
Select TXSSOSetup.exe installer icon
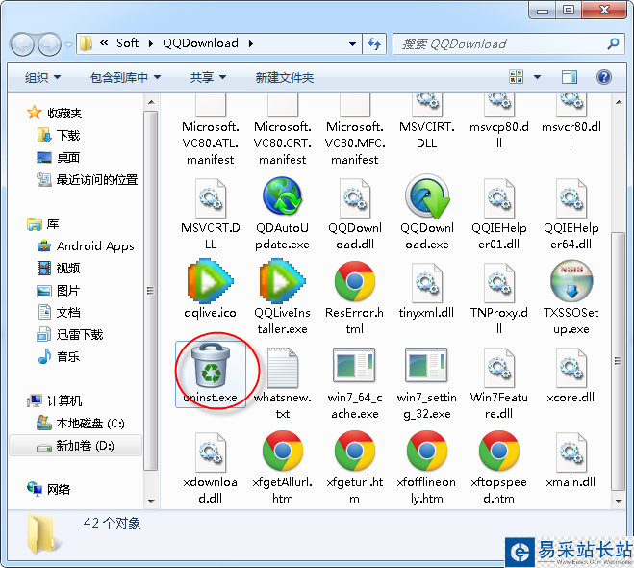pyautogui.click(x=571, y=281)
